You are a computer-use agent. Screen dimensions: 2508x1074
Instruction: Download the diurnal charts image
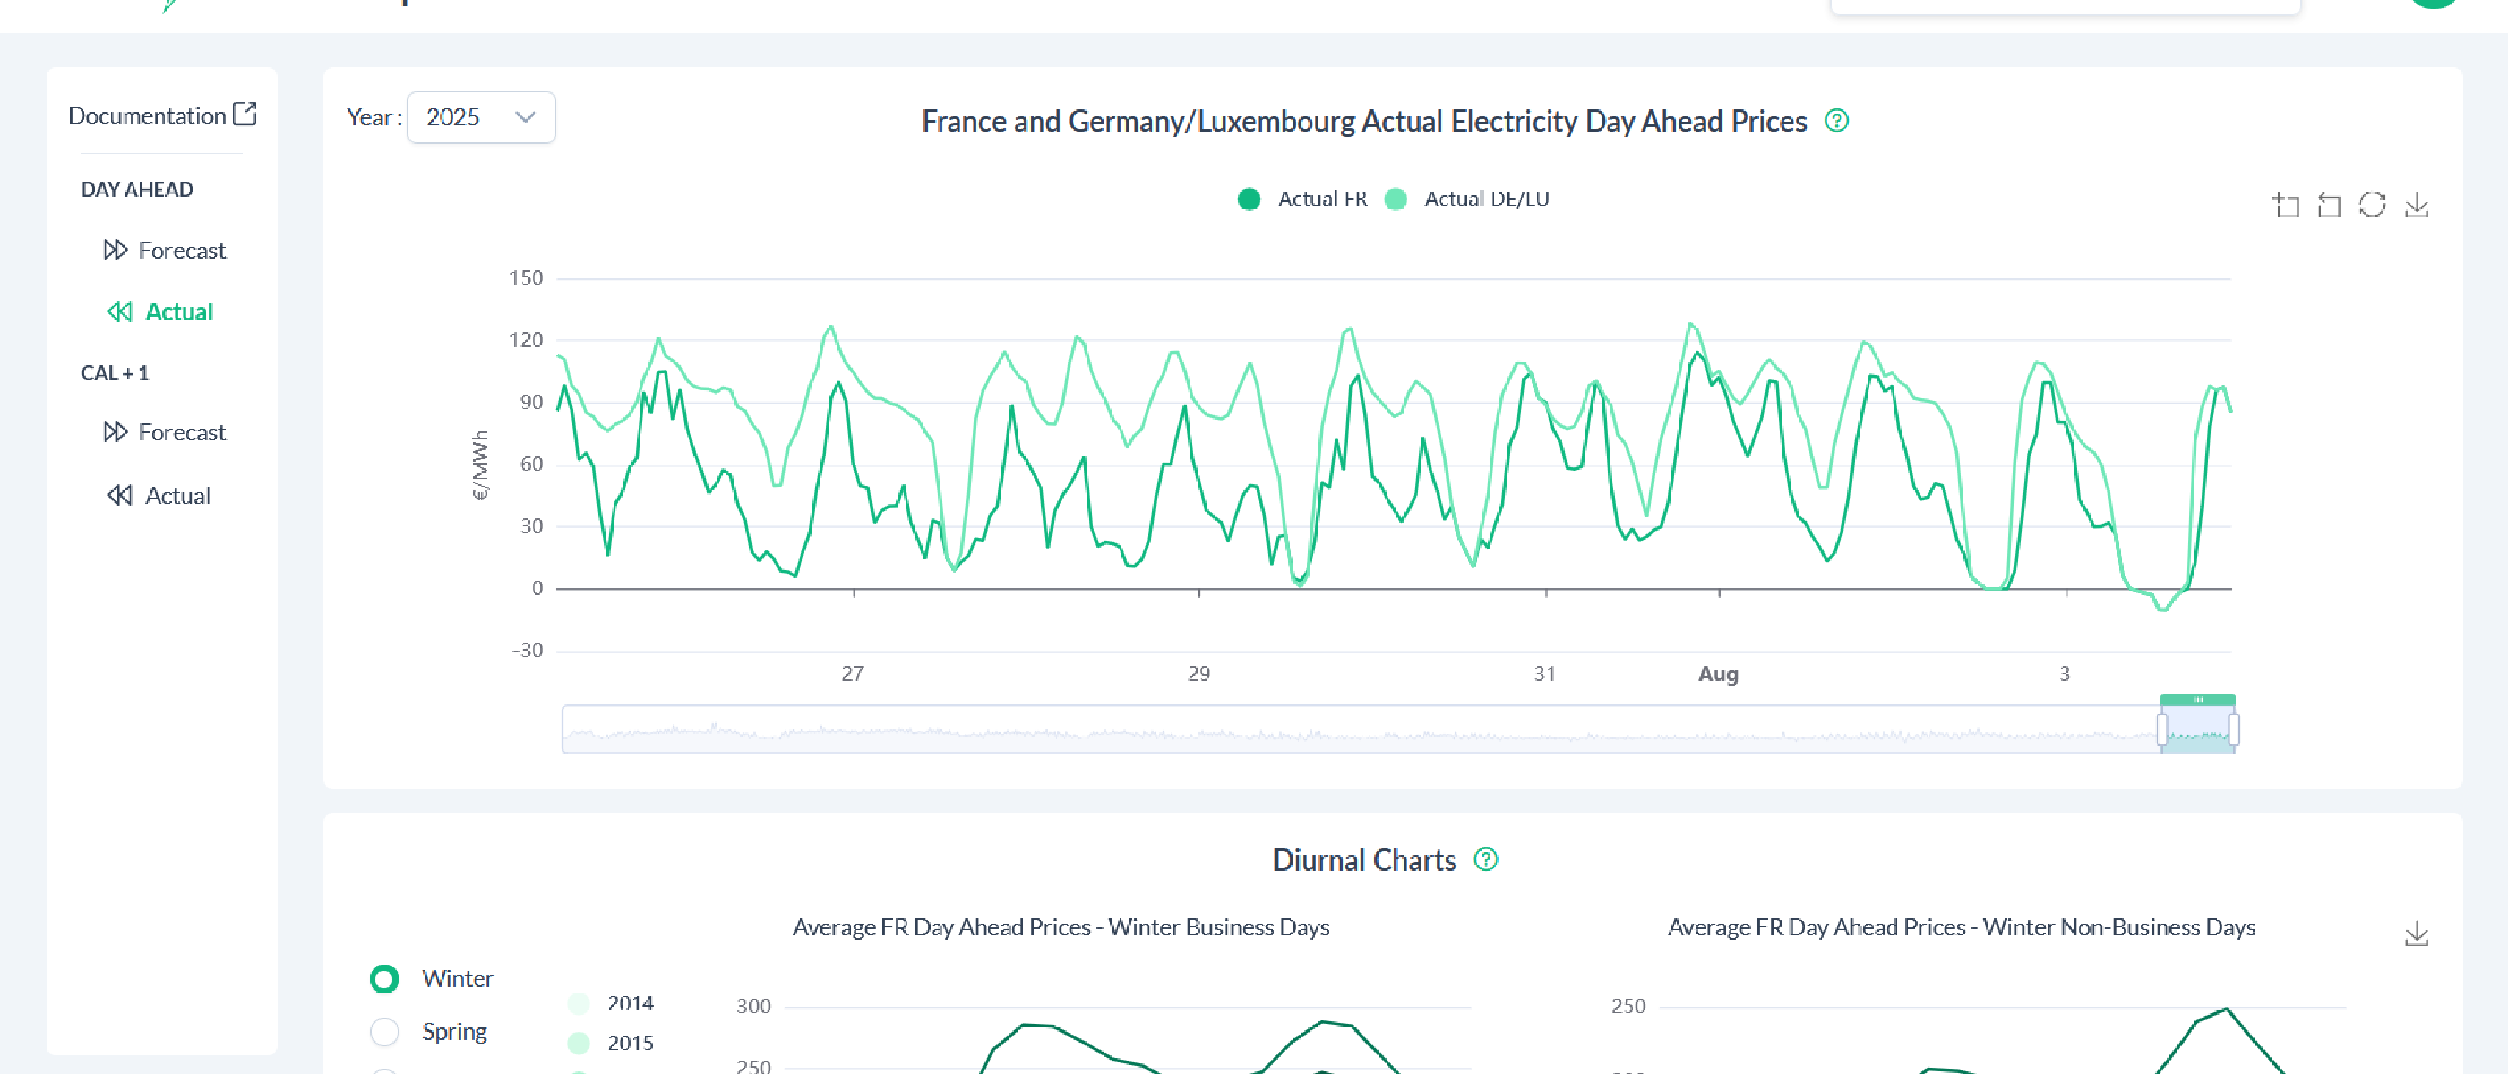coord(2416,933)
